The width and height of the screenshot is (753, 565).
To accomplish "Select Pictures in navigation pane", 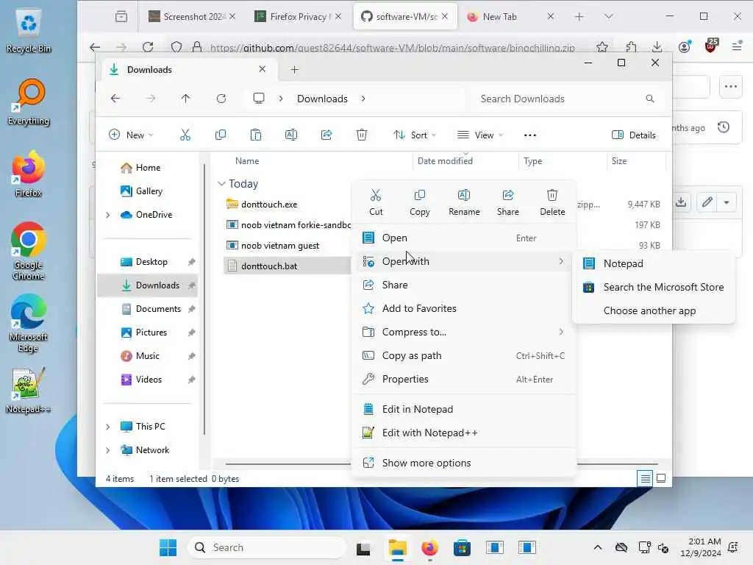I will [x=151, y=333].
